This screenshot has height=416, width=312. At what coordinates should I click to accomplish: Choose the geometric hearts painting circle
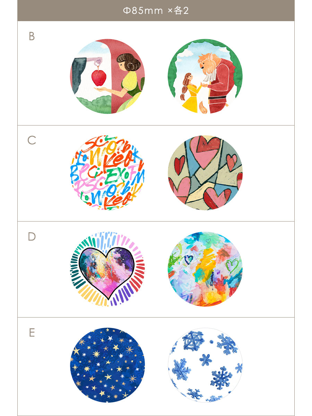(205, 173)
